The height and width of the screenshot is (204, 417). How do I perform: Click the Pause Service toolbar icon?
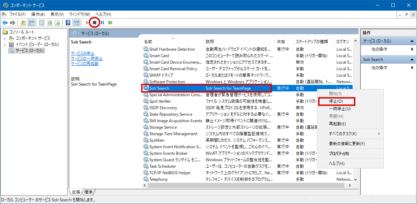coord(102,23)
